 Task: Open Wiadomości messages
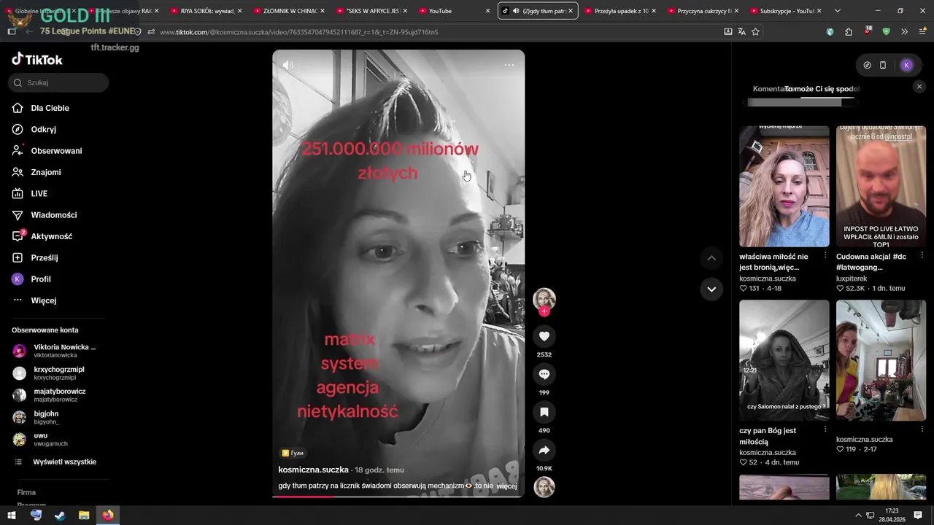[45, 215]
